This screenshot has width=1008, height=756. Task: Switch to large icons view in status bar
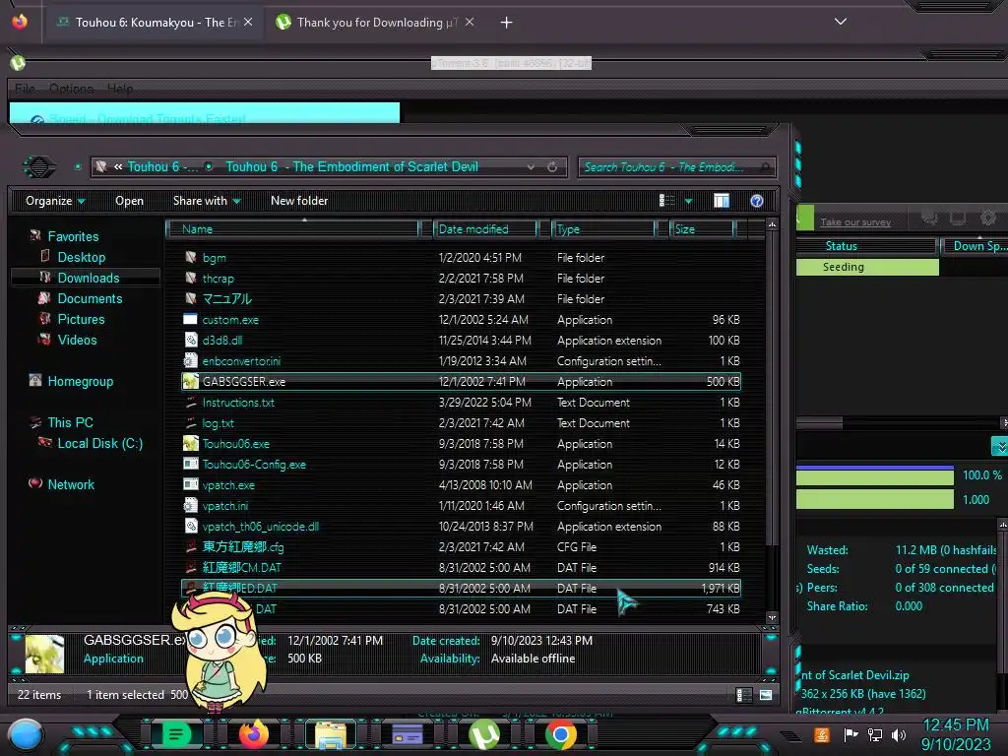tap(766, 695)
